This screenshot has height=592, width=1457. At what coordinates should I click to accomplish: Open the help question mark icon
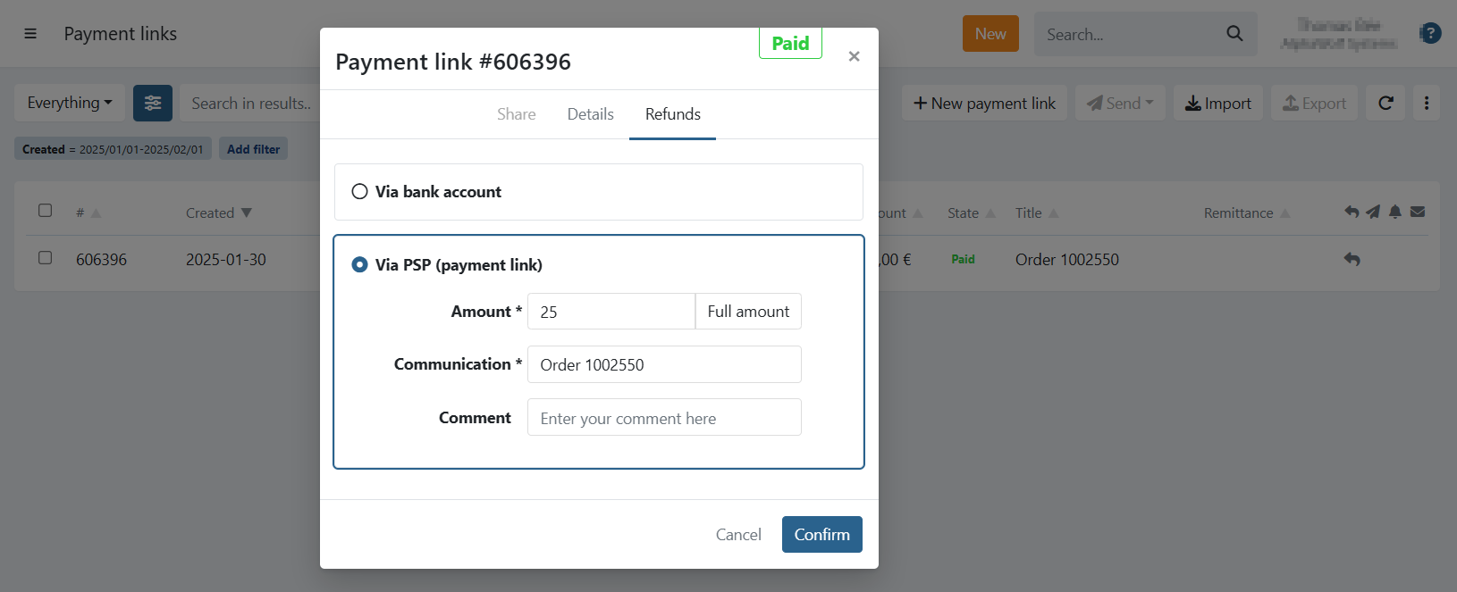point(1430,34)
